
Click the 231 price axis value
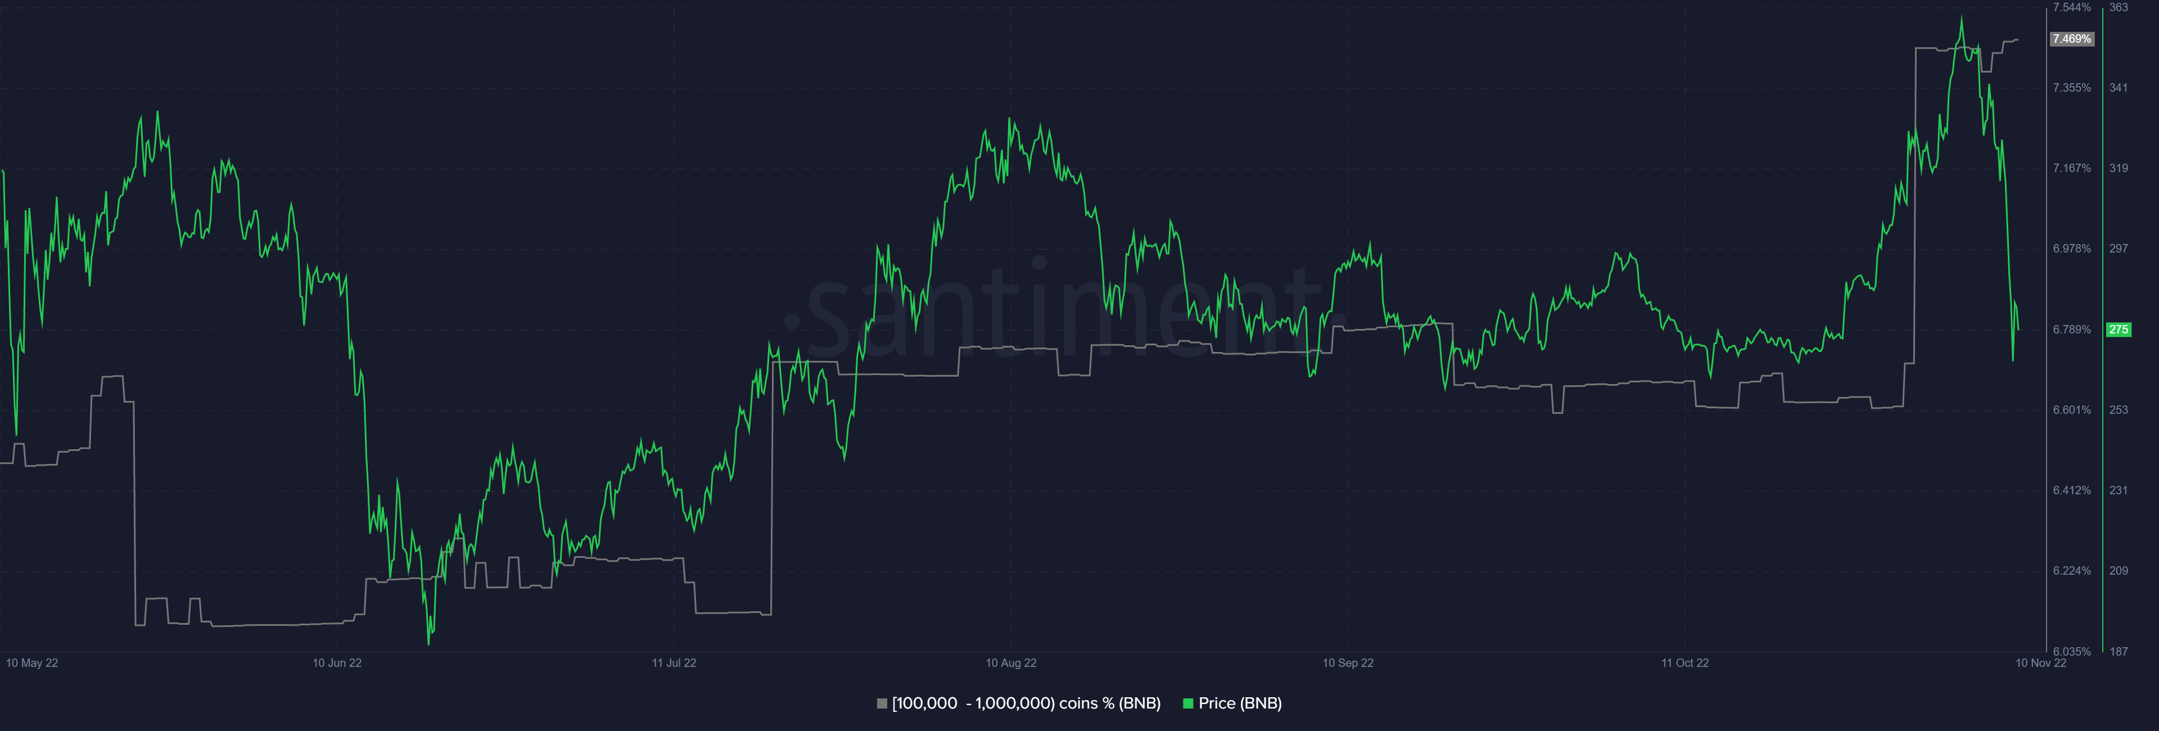(2119, 490)
